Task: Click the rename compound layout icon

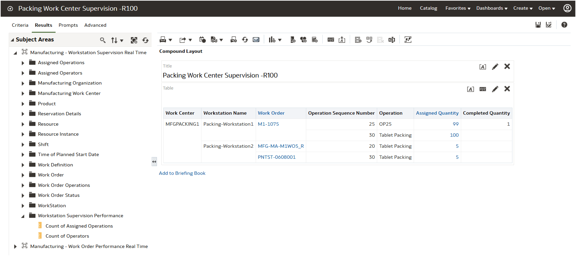Action: point(392,40)
